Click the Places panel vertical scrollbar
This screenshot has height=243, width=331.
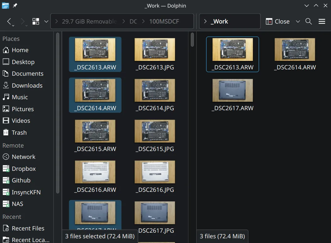58,113
